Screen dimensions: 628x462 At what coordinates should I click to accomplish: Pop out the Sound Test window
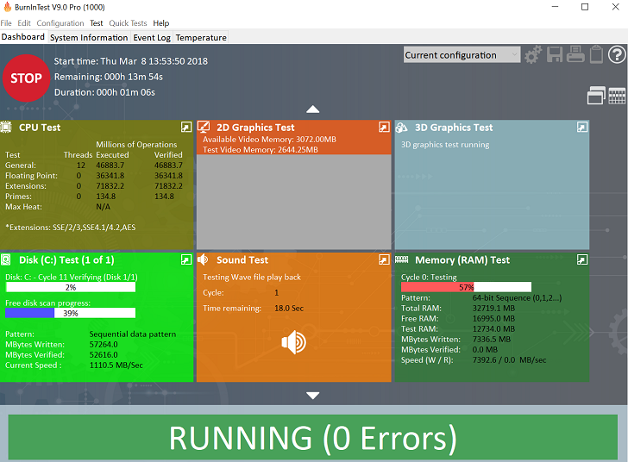384,259
